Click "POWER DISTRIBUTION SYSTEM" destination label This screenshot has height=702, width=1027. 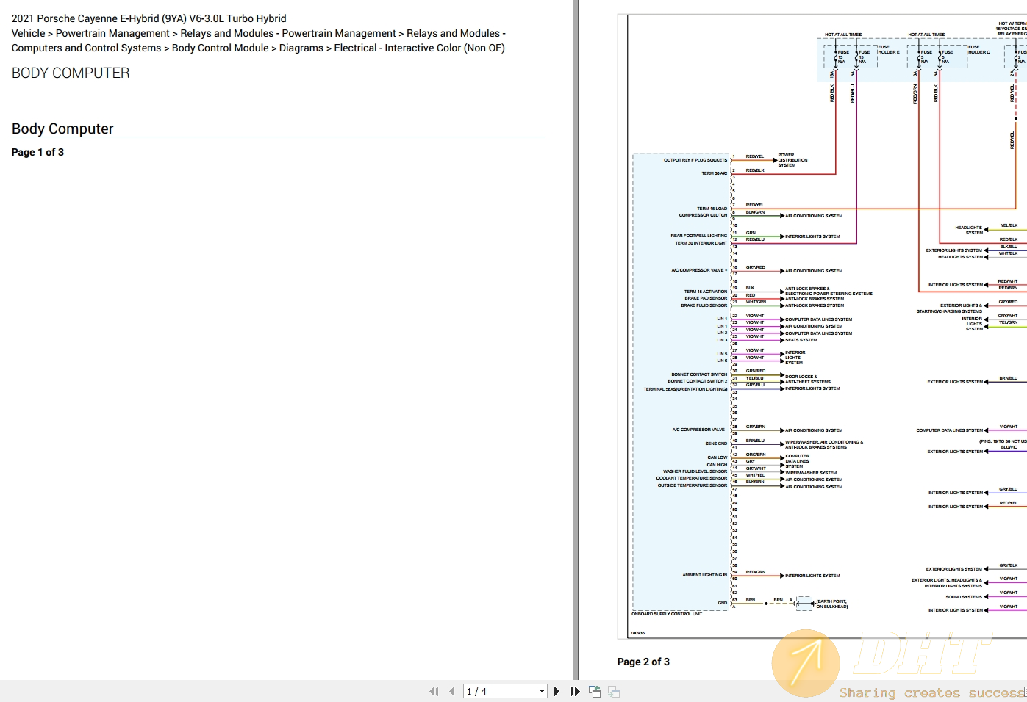(x=792, y=160)
